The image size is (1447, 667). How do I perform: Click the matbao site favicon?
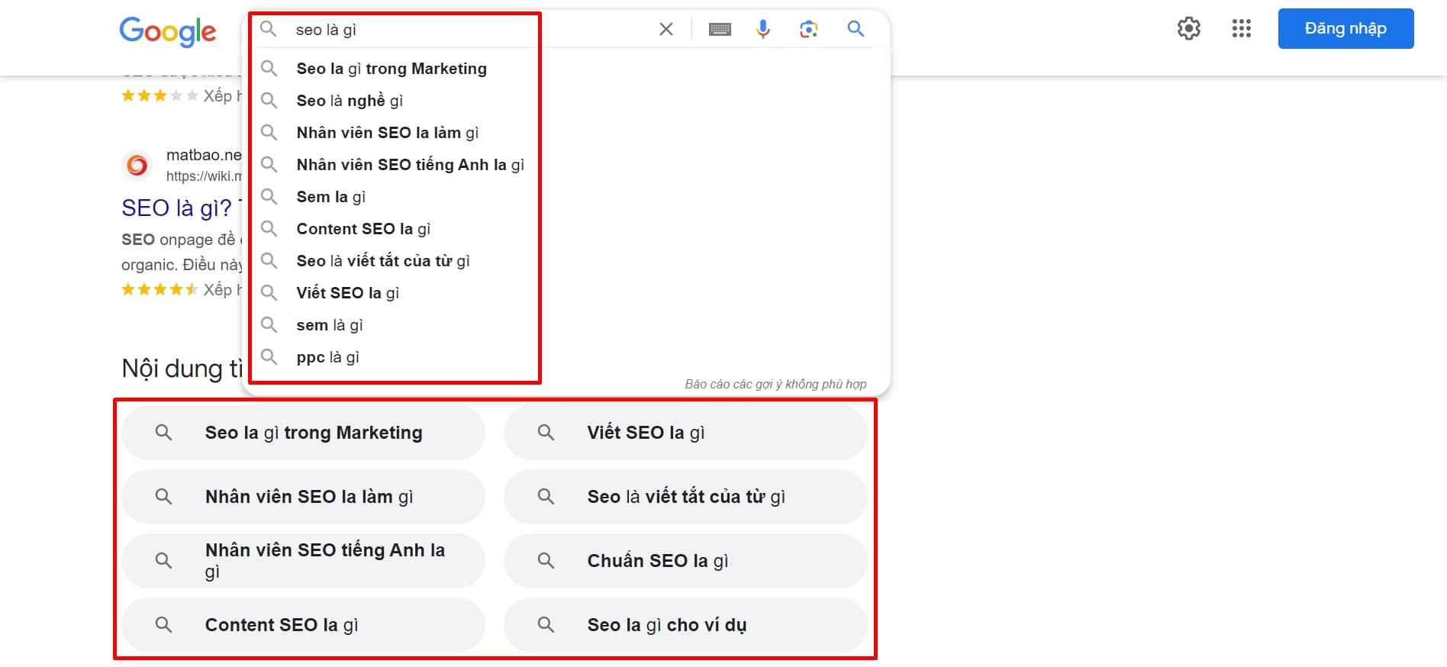pos(137,165)
